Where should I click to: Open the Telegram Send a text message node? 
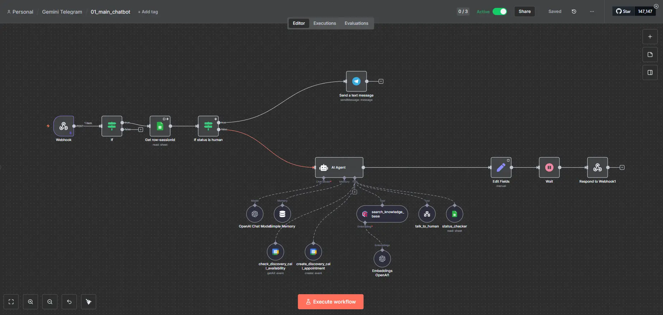(x=356, y=81)
